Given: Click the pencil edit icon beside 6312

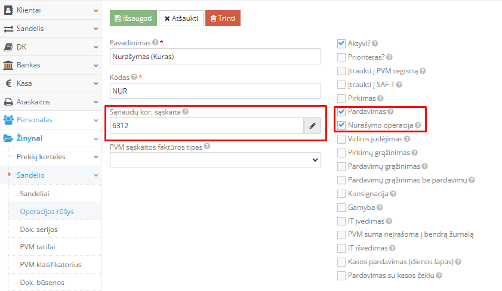Looking at the screenshot, I should click(x=312, y=126).
